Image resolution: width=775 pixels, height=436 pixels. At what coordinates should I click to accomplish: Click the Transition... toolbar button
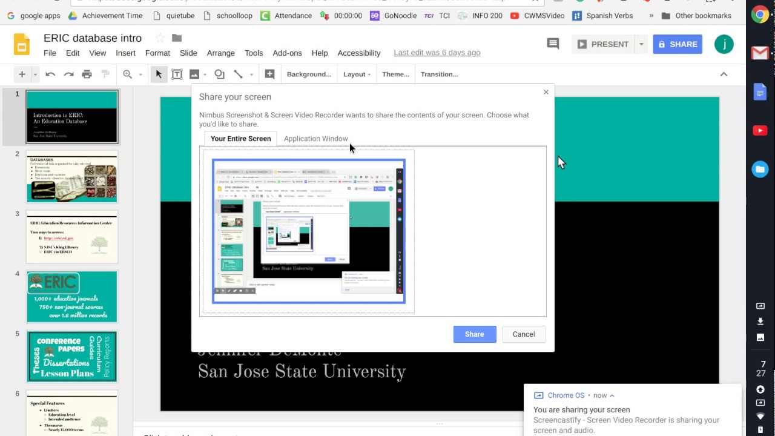coord(440,74)
